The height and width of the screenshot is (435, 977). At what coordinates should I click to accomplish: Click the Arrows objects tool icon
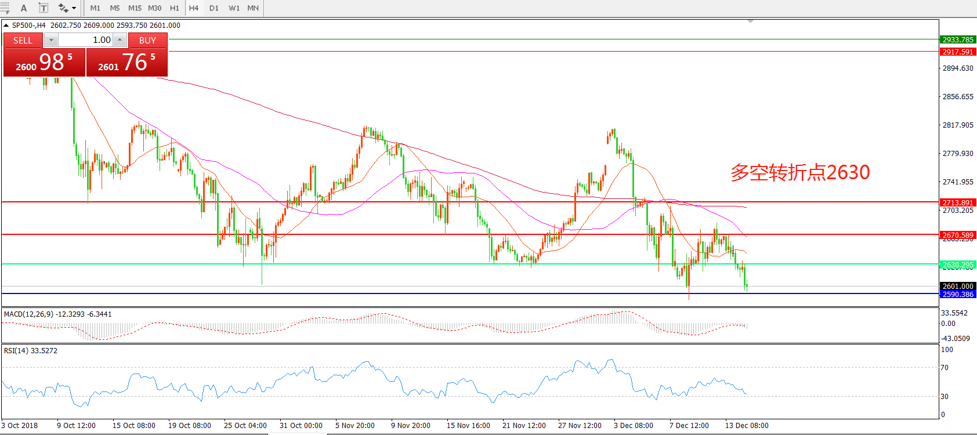point(63,8)
